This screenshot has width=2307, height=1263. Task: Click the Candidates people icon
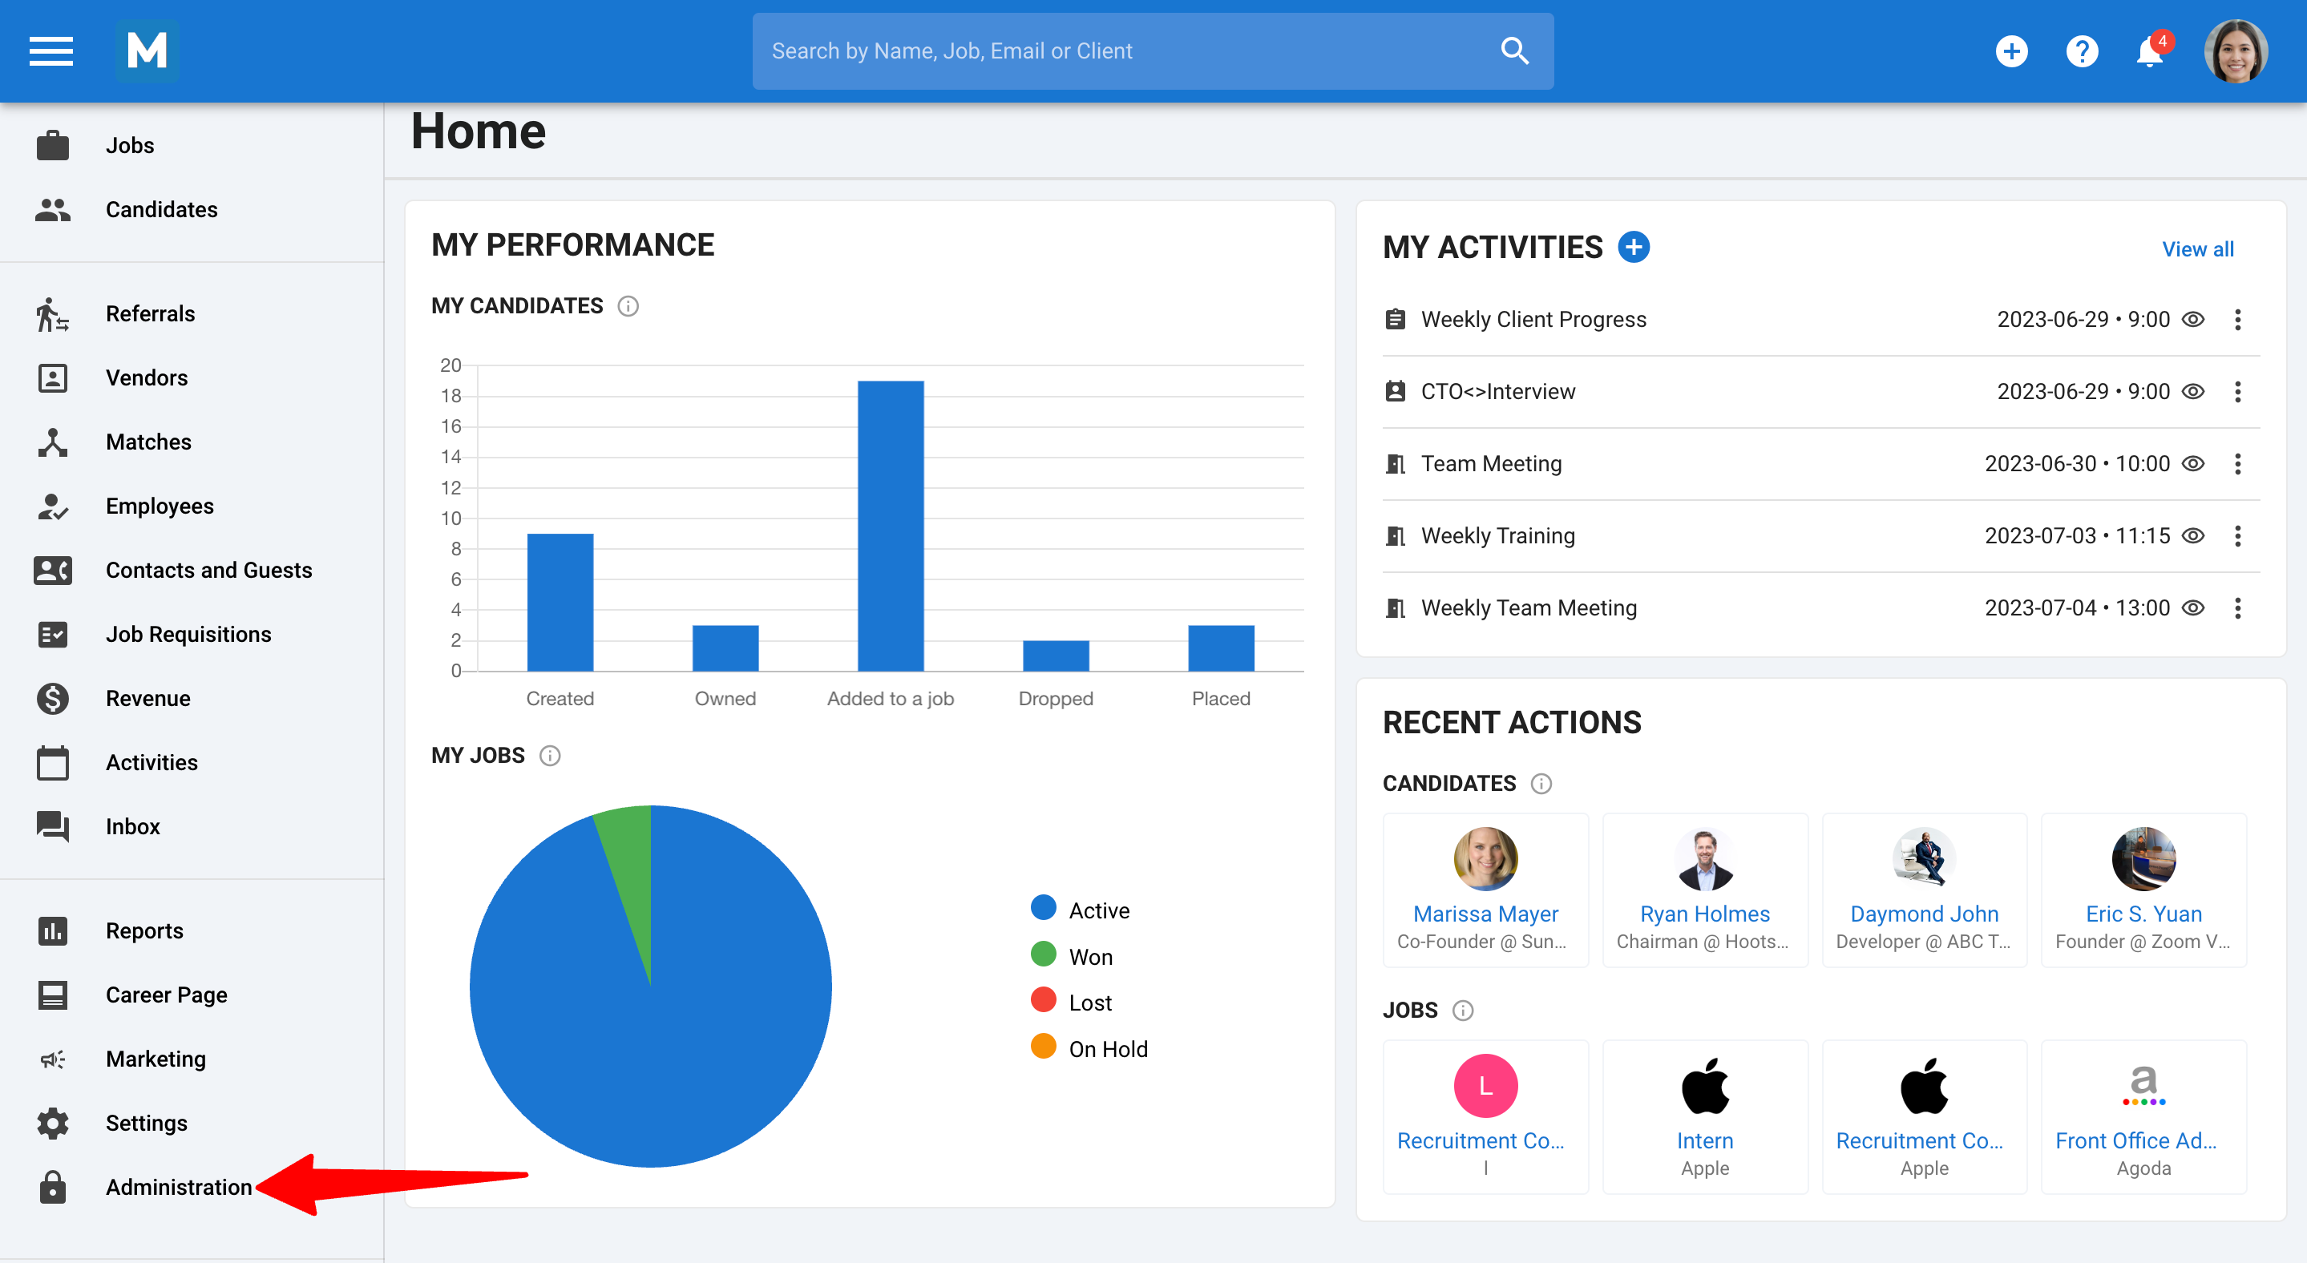point(53,209)
